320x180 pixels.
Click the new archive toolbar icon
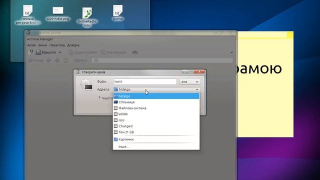click(x=30, y=52)
